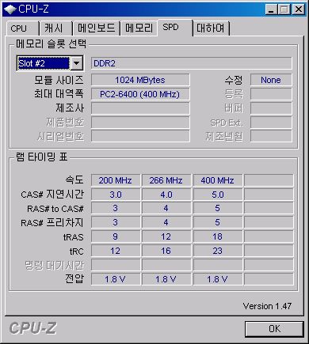Click tRC value 16

[x=166, y=251]
